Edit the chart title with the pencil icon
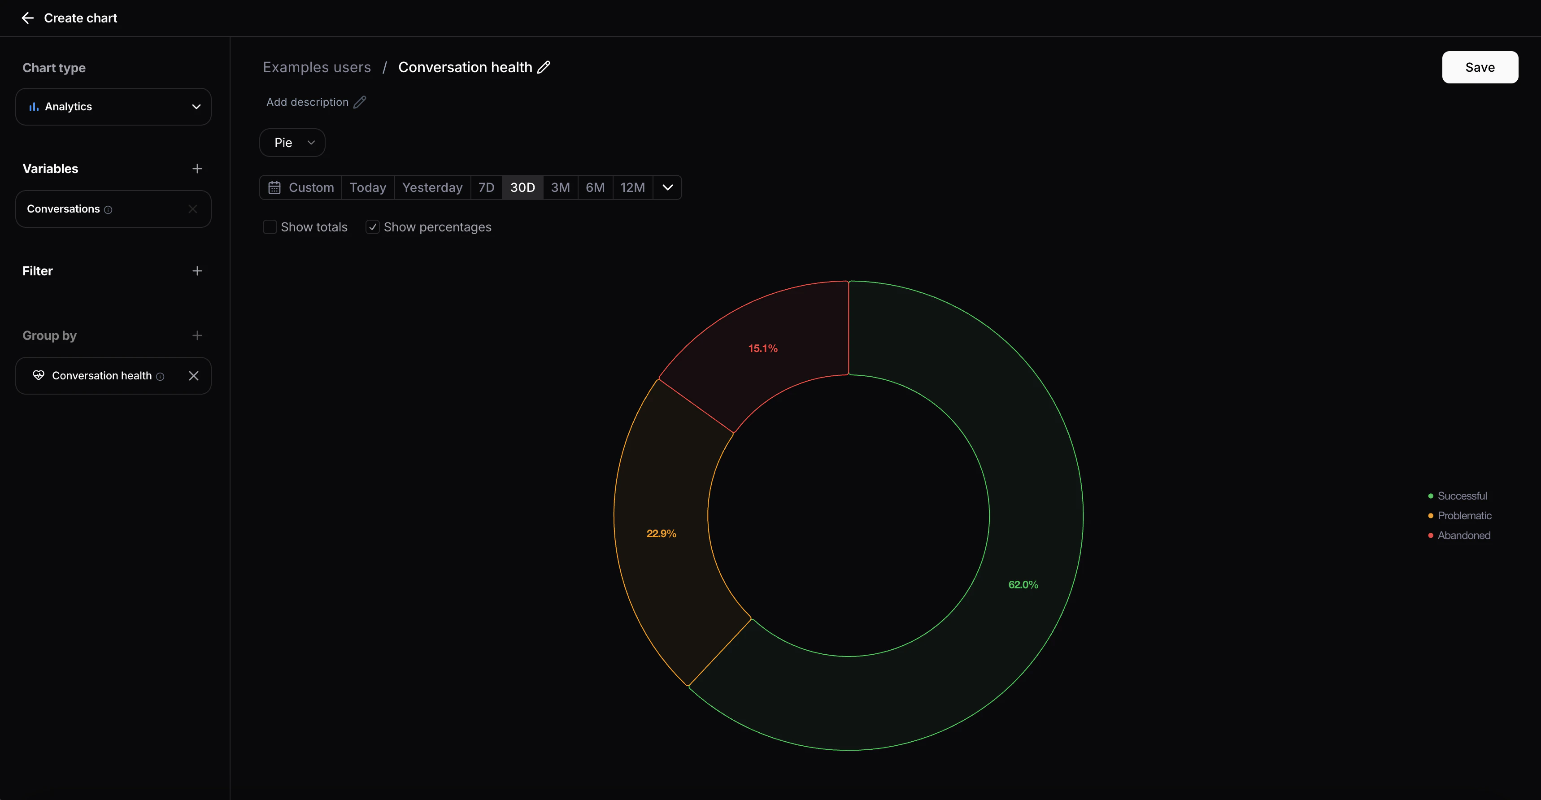 (544, 67)
